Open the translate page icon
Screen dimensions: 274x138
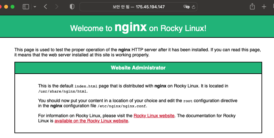(x=186, y=7)
